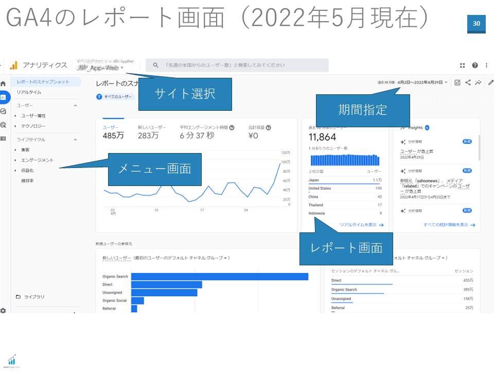Click the Insights count badge 6
494x371 pixels.
(427, 127)
